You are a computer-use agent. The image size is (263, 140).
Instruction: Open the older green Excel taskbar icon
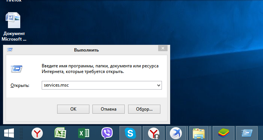click(60, 133)
